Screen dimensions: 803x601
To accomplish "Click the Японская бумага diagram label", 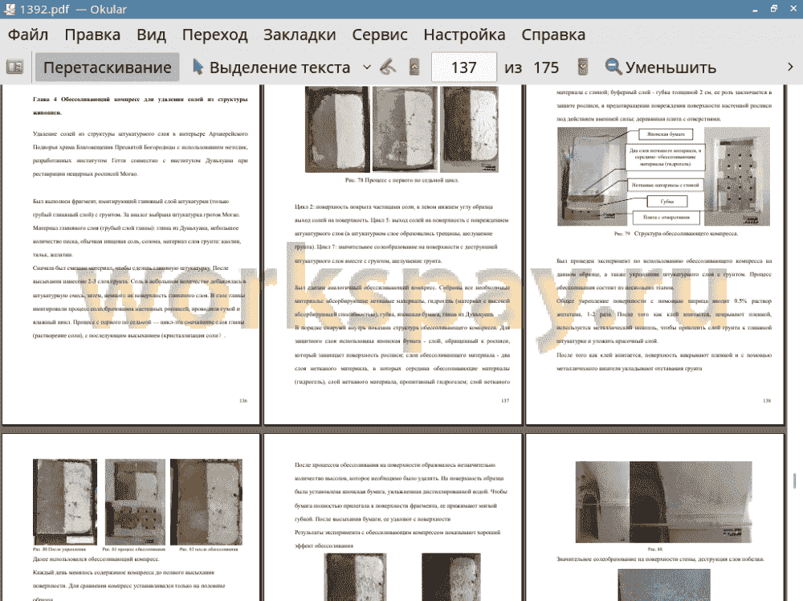I will [666, 134].
